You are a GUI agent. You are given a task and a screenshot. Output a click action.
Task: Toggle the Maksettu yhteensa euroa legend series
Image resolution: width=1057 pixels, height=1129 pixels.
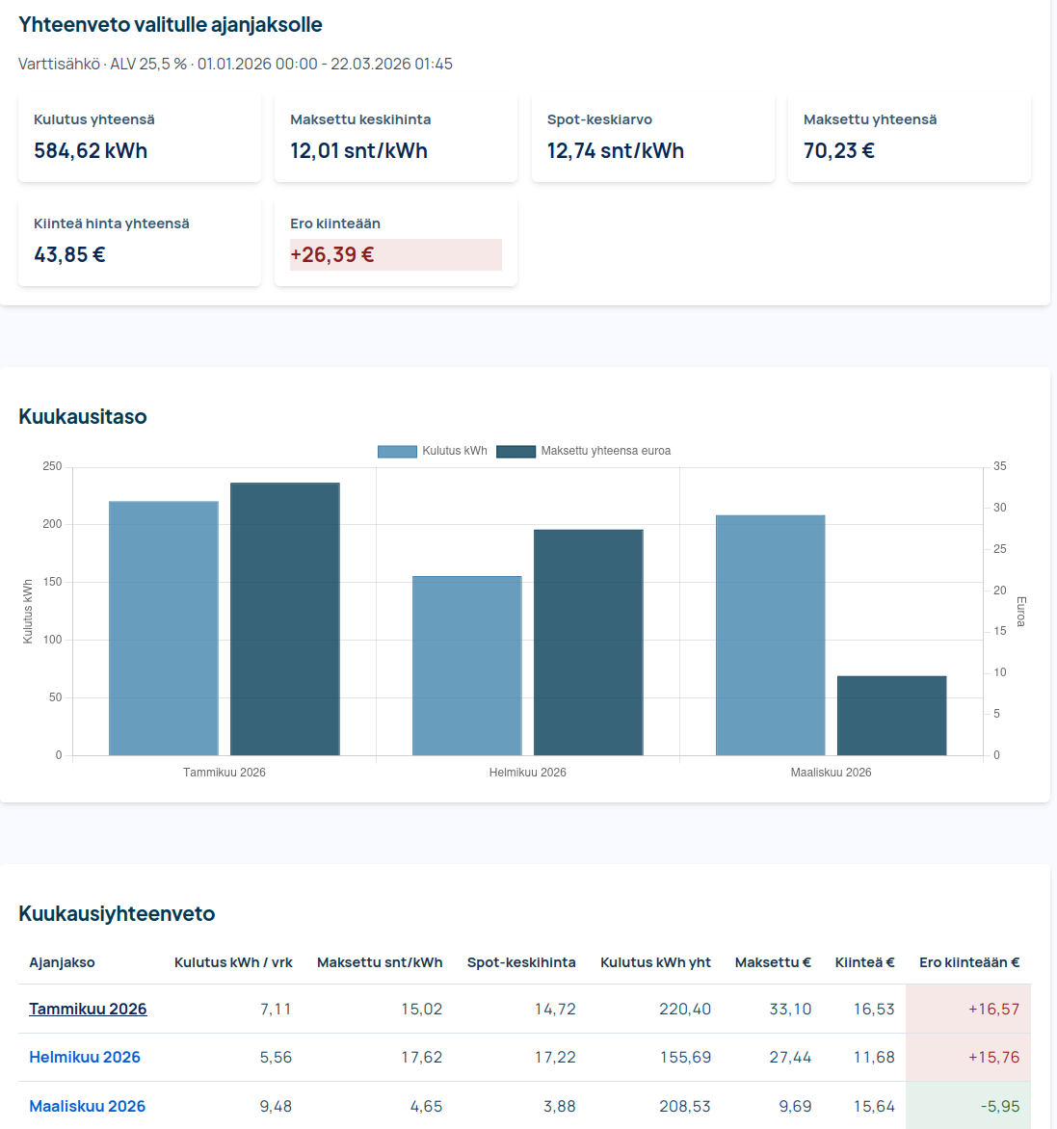584,451
